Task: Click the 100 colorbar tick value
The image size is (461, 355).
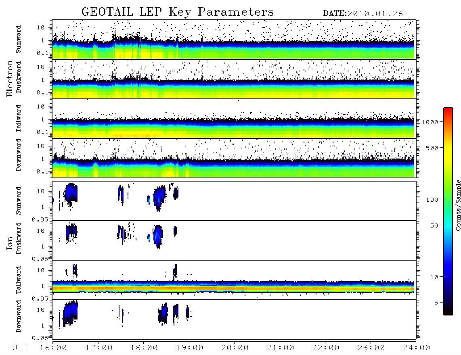Action: click(432, 200)
